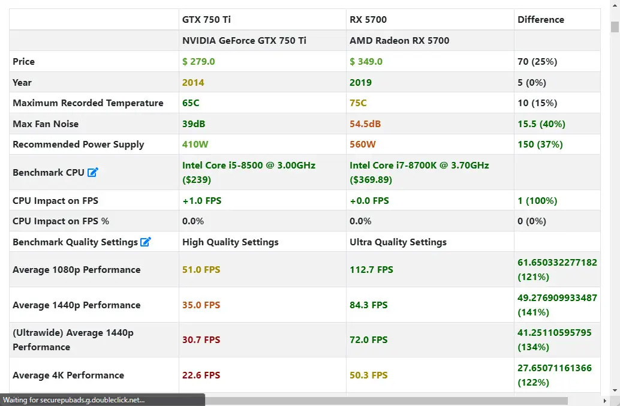Click the vertical scrollbar thumb

tap(615, 27)
